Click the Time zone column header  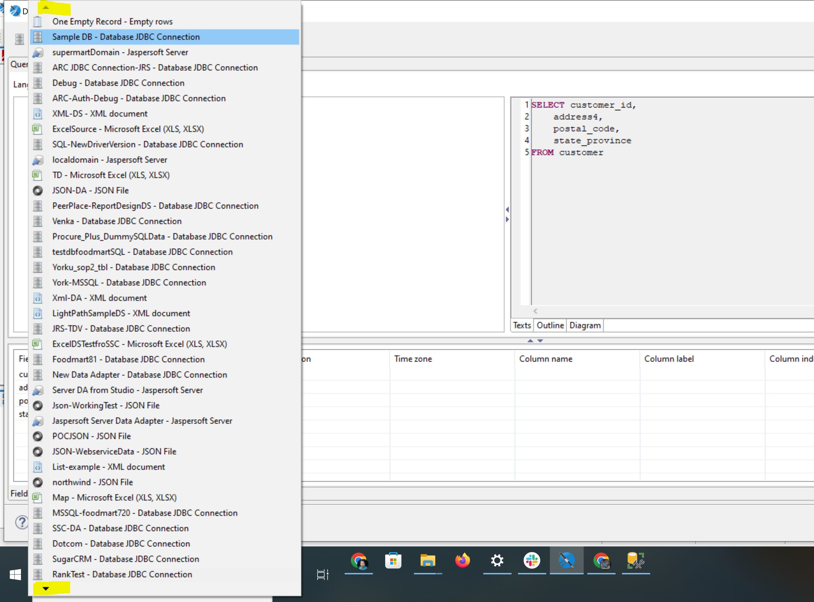click(x=452, y=359)
